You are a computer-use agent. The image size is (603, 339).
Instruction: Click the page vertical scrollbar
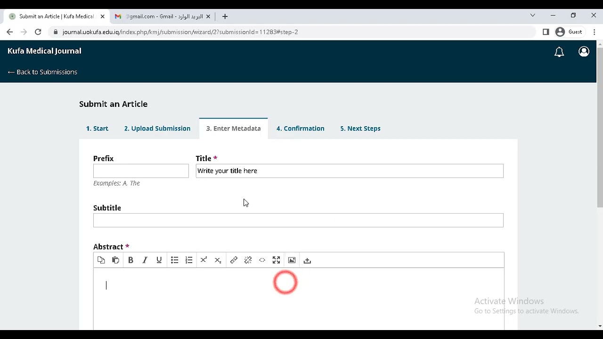point(600,127)
